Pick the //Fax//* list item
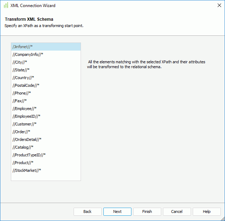Image resolution: width=225 pixels, height=221 pixels. 20,101
